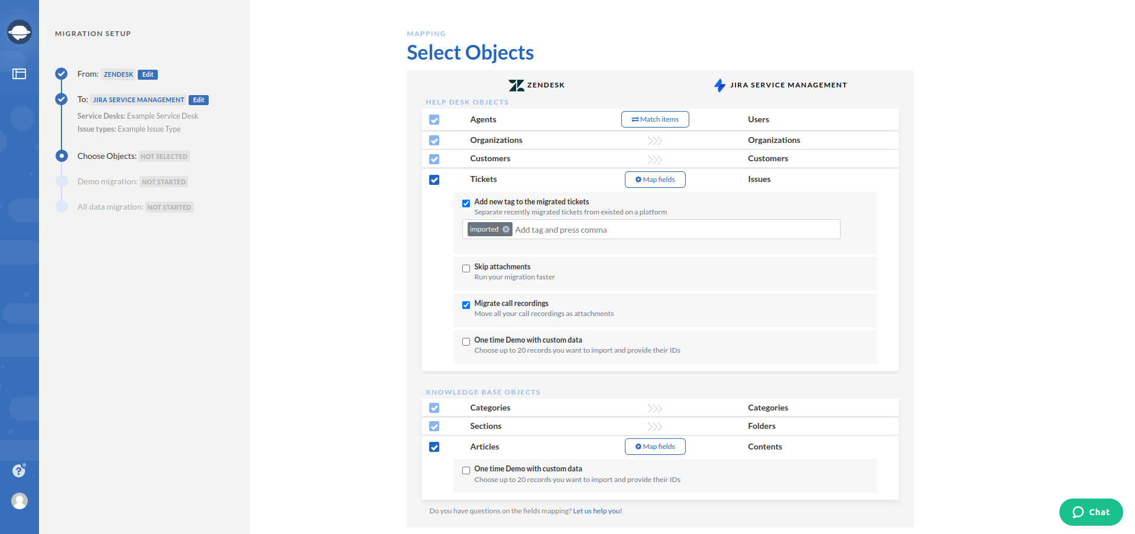Toggle the Customers checkbox
This screenshot has width=1135, height=534.
coord(434,159)
